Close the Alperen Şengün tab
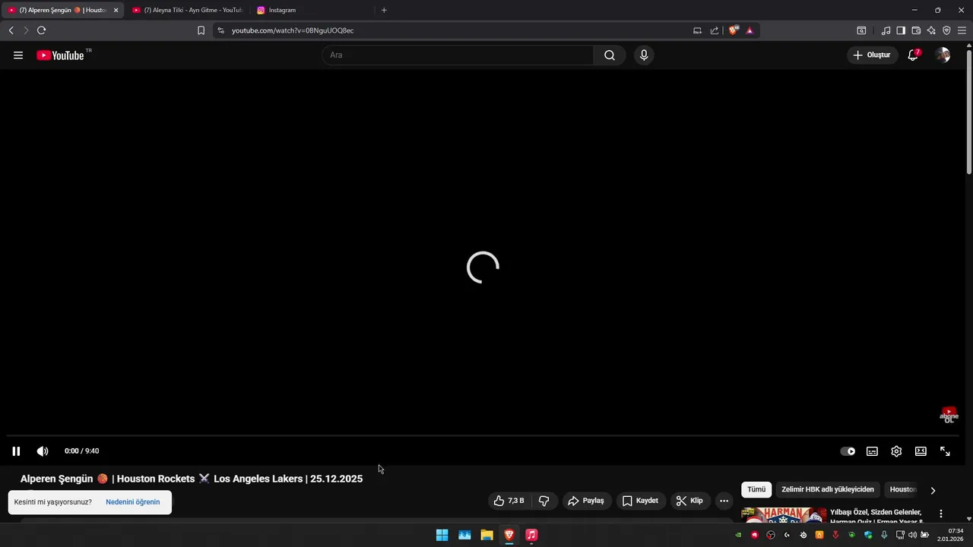The width and height of the screenshot is (973, 547). (x=116, y=10)
